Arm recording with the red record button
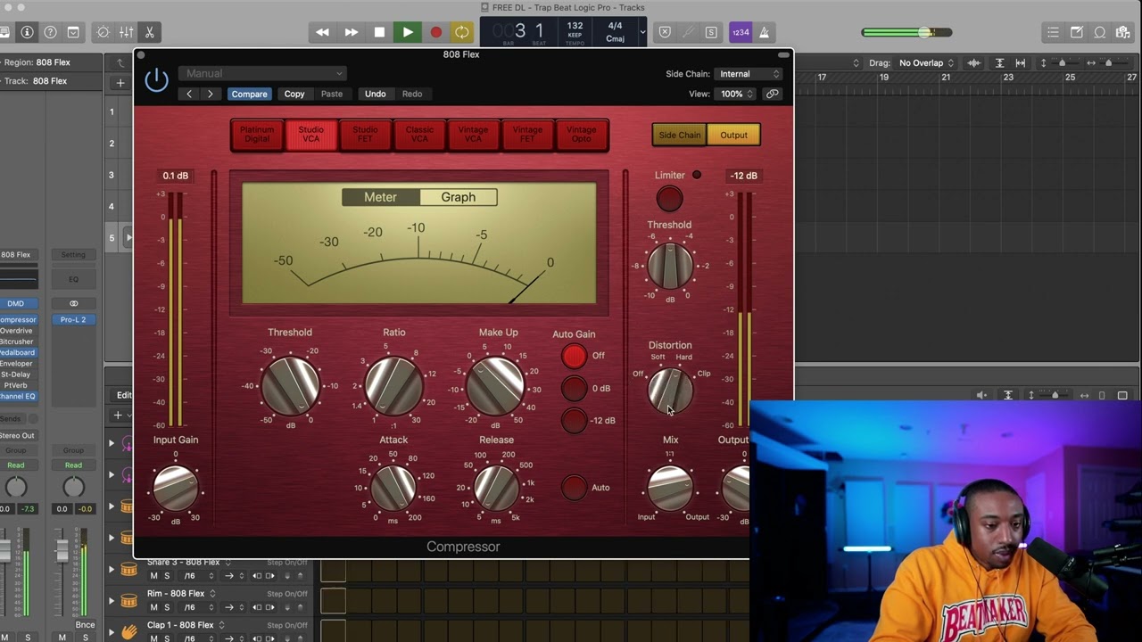Viewport: 1142px width, 642px height. [435, 32]
